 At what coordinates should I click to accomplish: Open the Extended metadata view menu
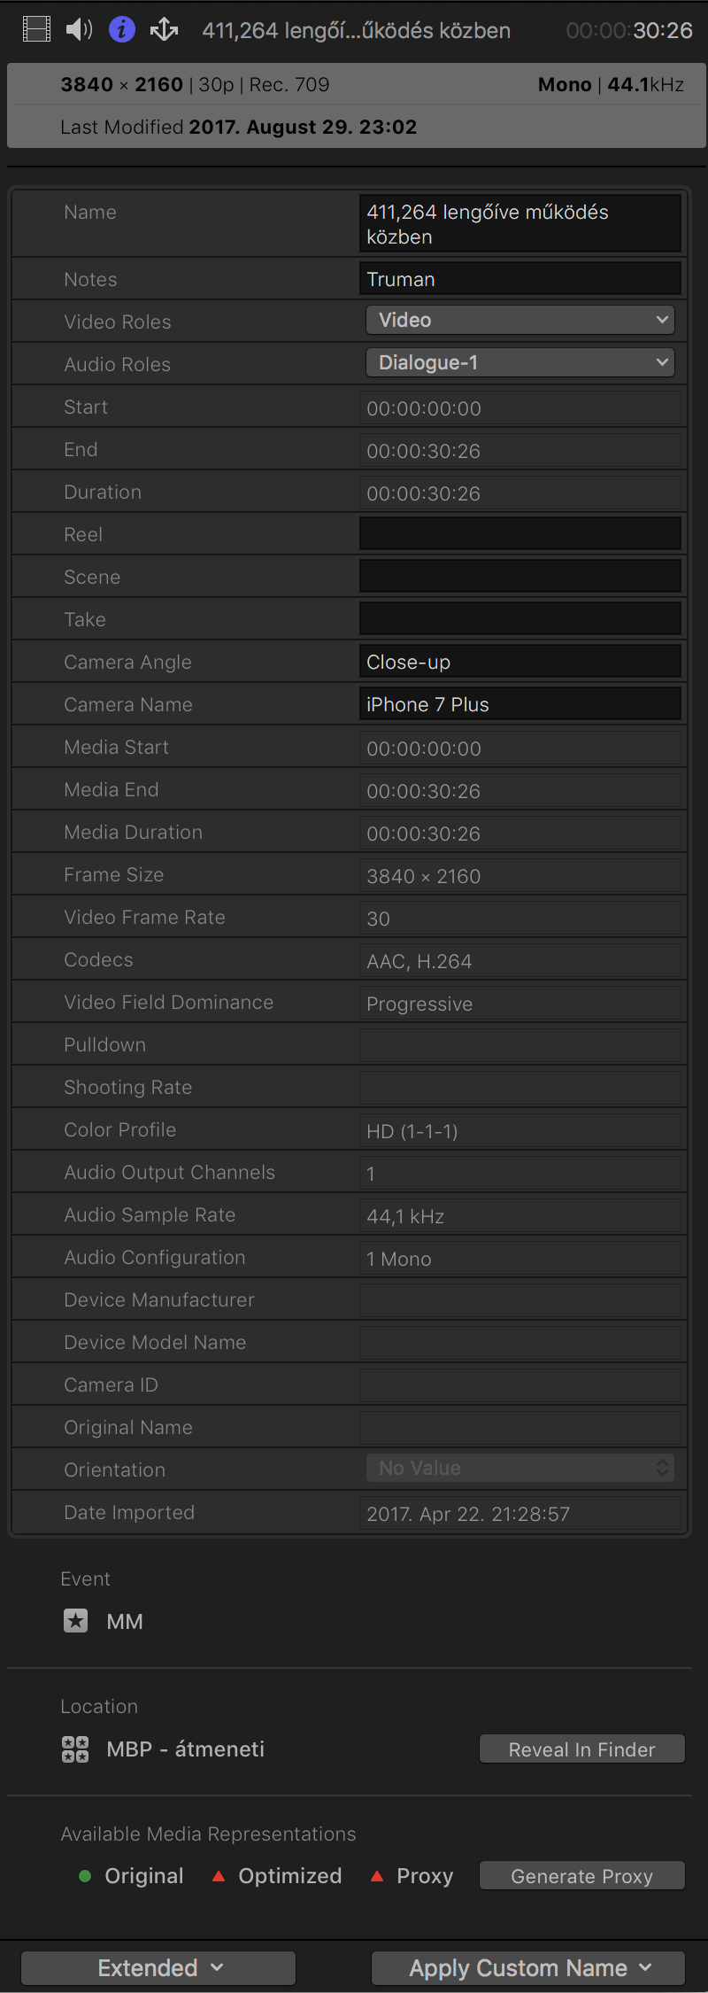coord(158,1967)
